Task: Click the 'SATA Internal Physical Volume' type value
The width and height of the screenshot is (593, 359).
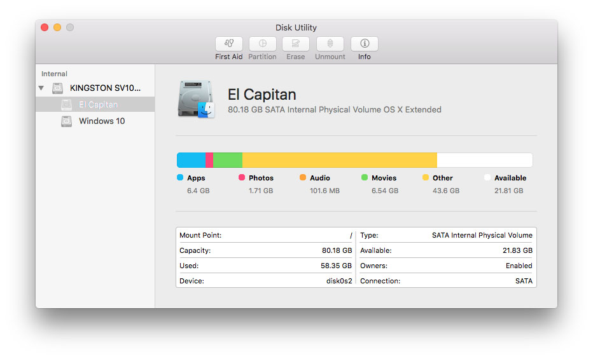Action: pyautogui.click(x=482, y=235)
